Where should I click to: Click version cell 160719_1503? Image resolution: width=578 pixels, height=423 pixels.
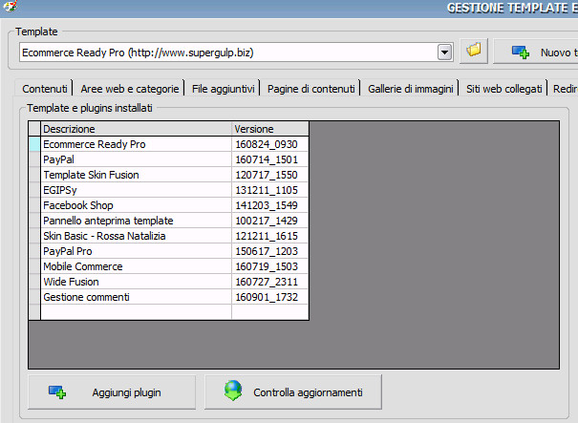tap(269, 266)
